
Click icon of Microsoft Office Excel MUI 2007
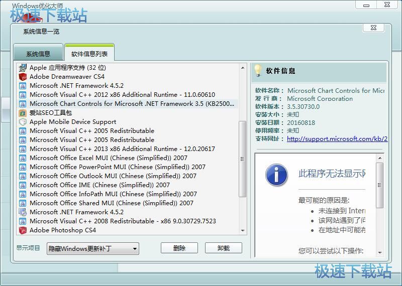pyautogui.click(x=23, y=158)
